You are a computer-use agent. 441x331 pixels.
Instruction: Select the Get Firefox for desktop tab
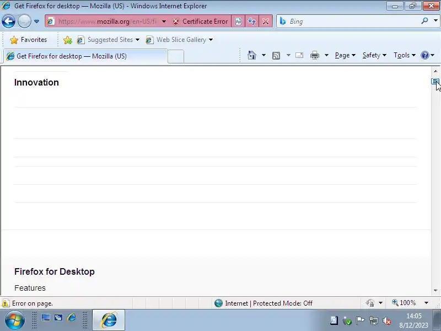[85, 56]
